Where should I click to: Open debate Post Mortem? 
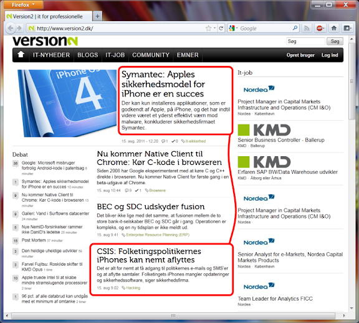(34, 240)
